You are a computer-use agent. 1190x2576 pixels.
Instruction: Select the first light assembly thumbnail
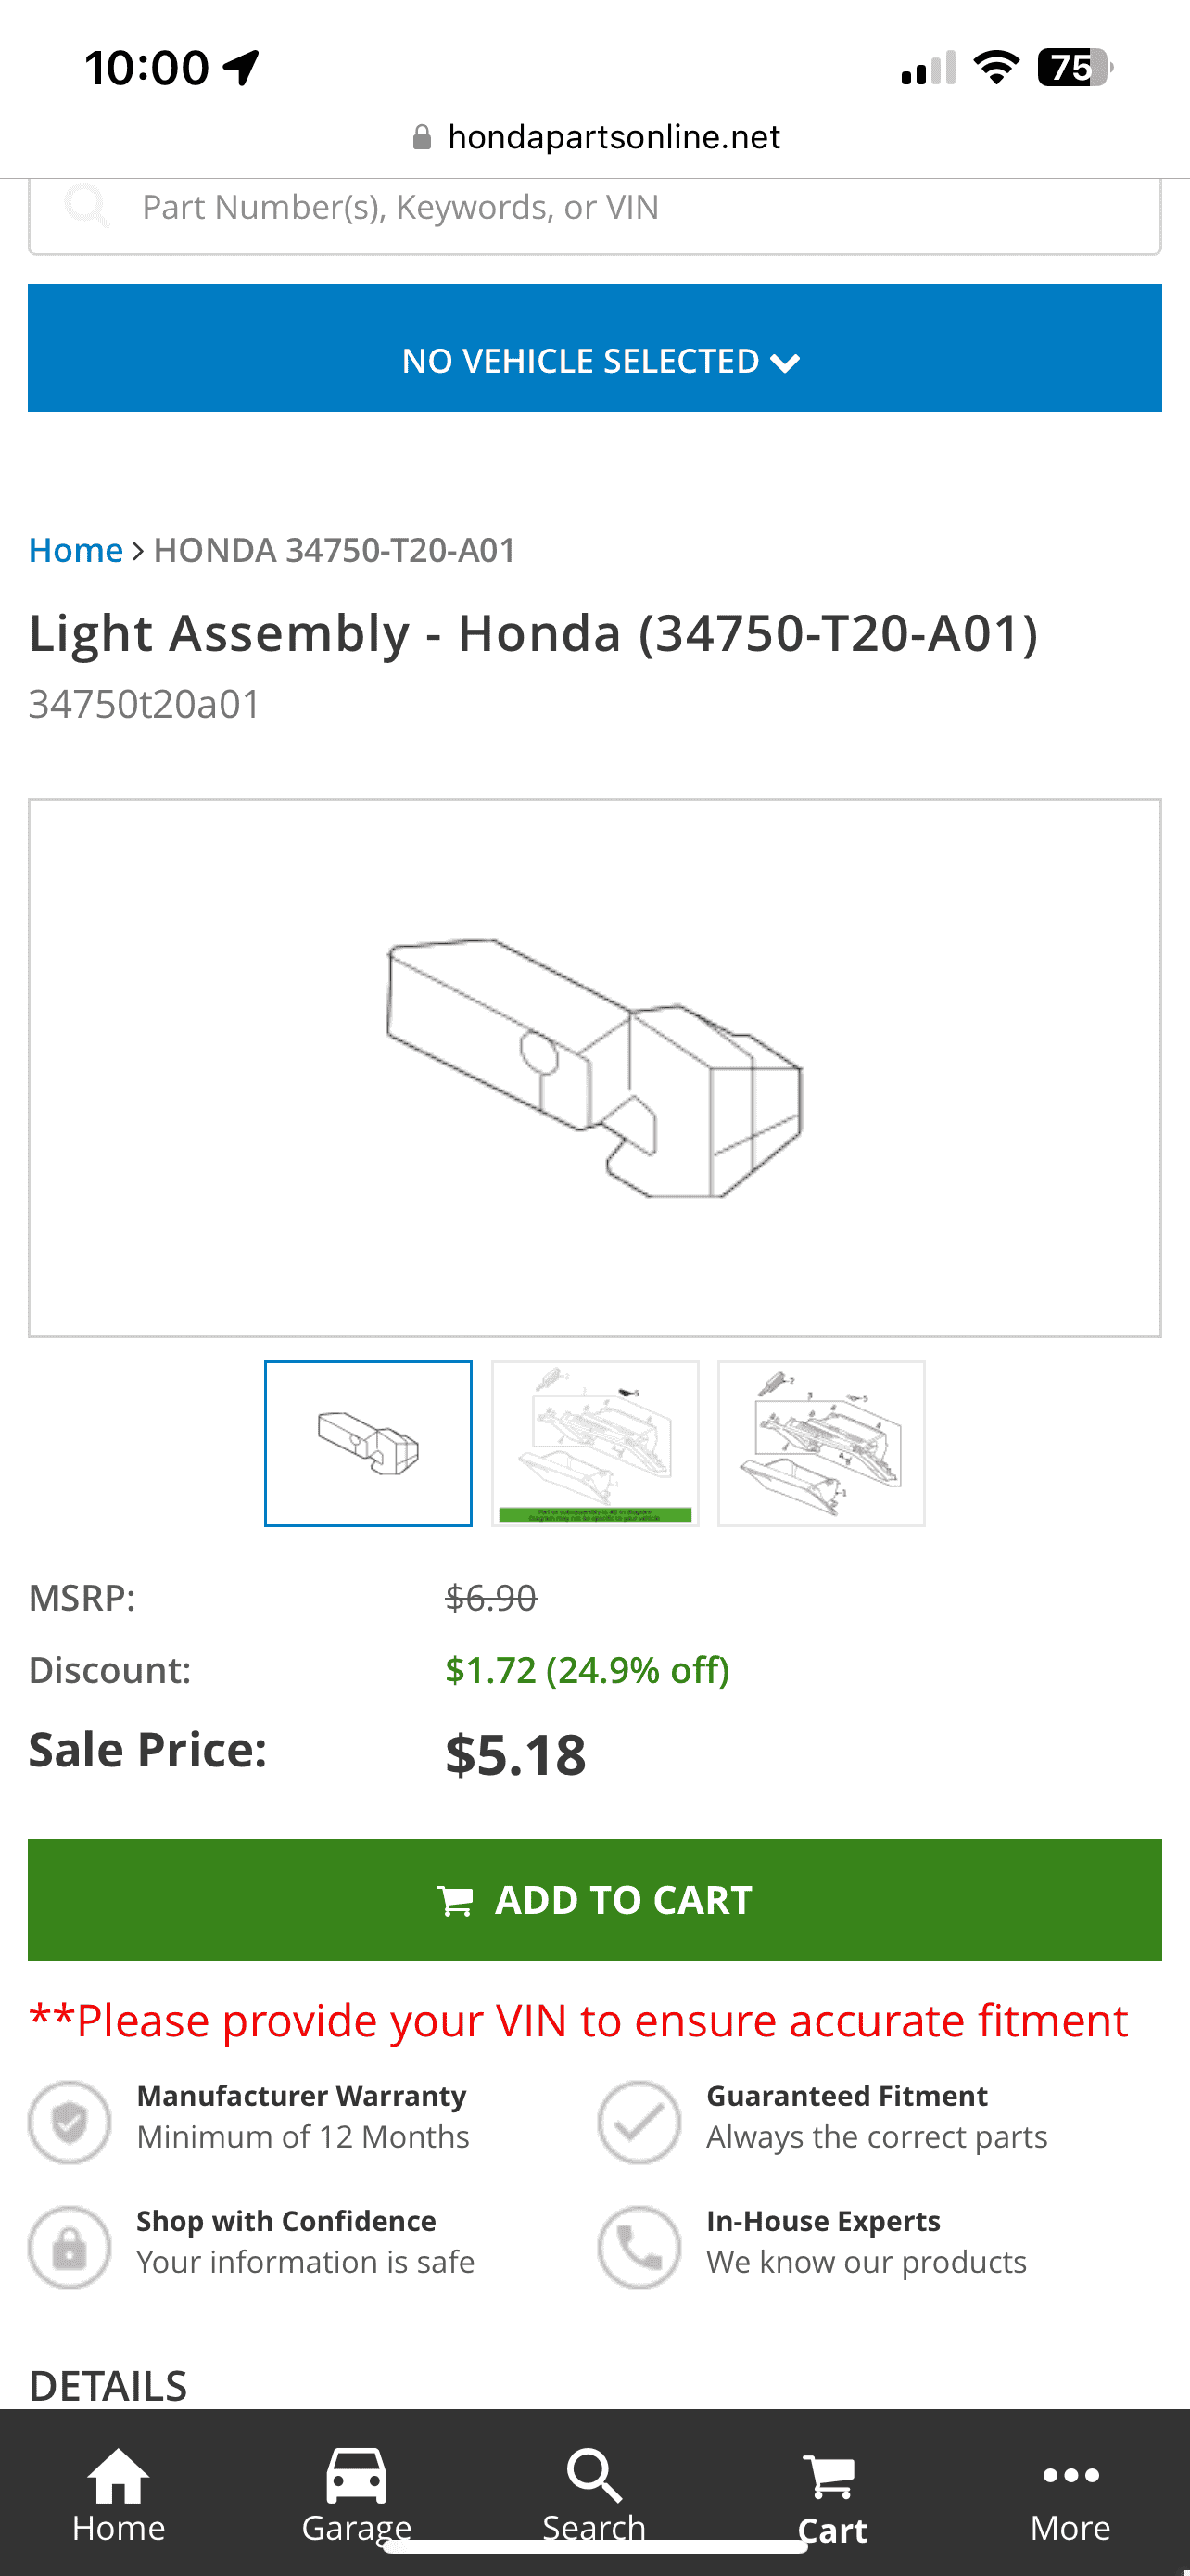(x=368, y=1443)
